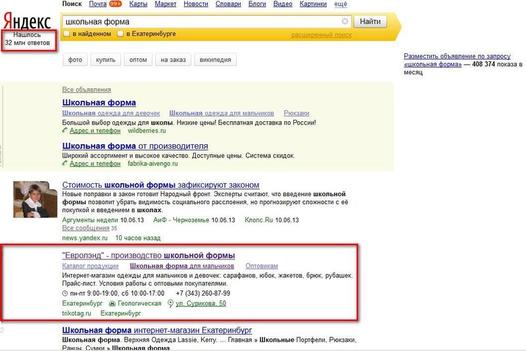Switch to the Карты tab
This screenshot has width=526, height=351.
[x=138, y=4]
